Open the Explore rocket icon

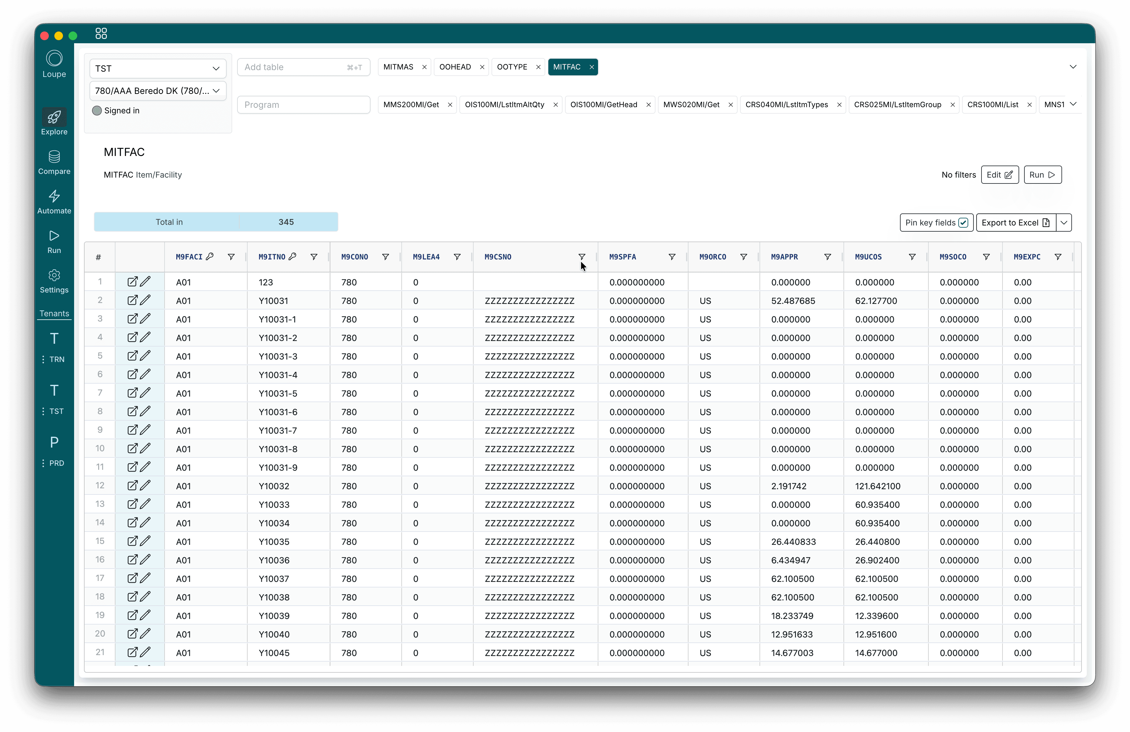point(54,117)
